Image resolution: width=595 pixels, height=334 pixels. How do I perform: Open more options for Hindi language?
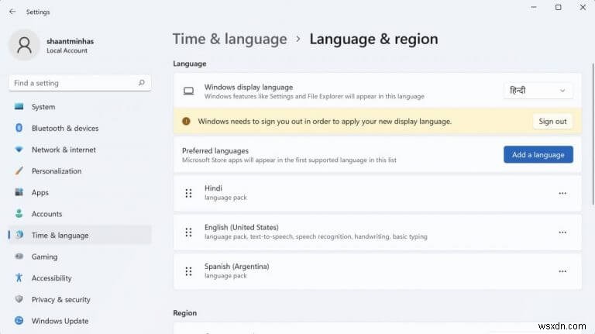tap(562, 193)
